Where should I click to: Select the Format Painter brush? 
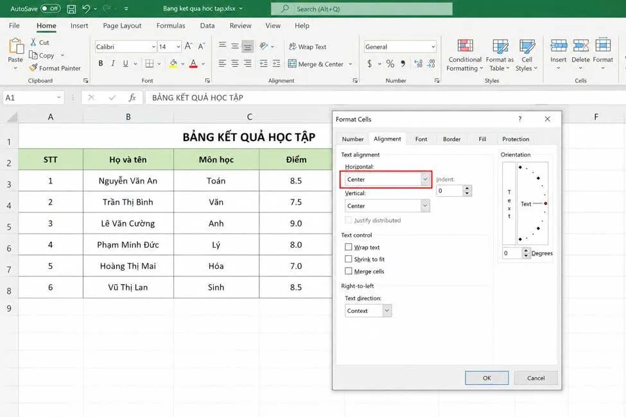point(33,68)
